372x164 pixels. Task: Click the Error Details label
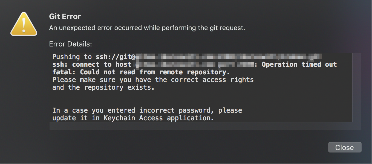pyautogui.click(x=70, y=44)
